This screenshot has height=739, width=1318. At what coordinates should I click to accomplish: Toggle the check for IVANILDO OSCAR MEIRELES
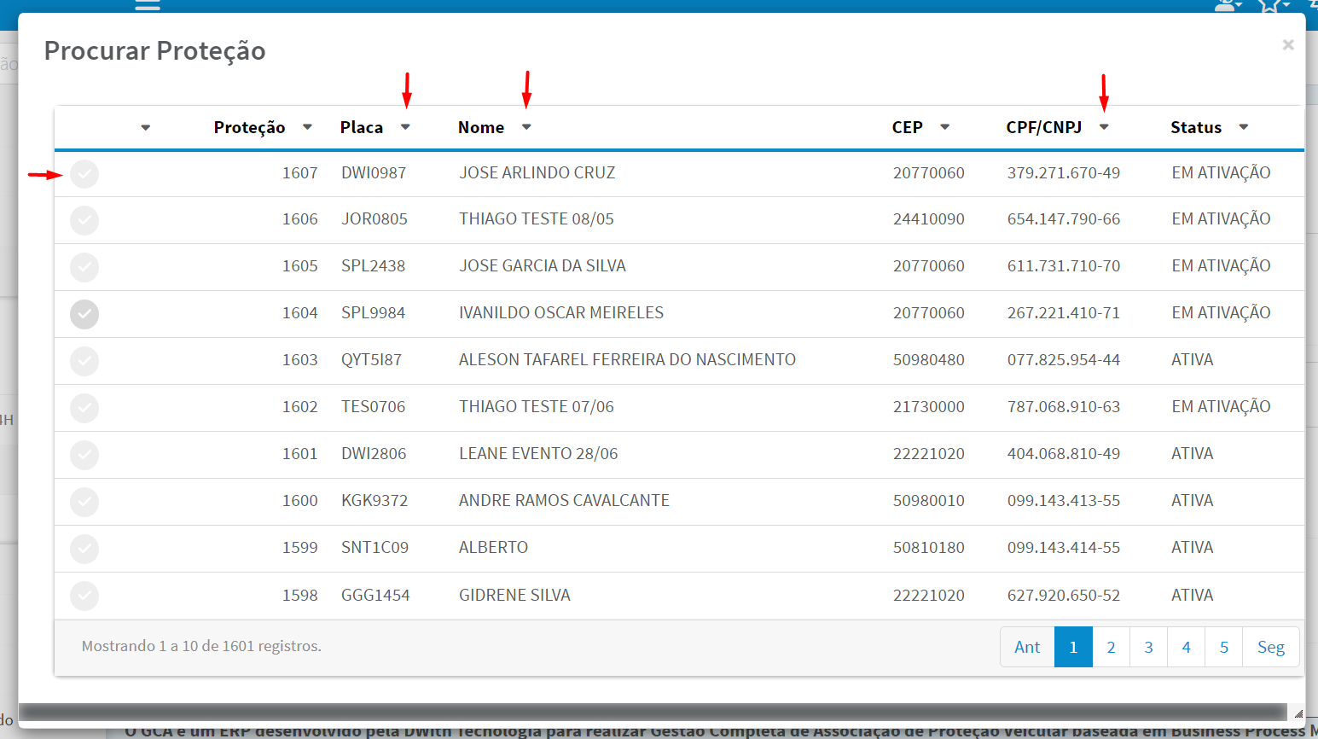84,314
